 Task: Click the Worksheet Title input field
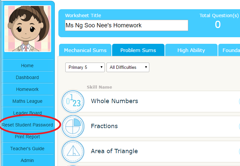(x=127, y=25)
